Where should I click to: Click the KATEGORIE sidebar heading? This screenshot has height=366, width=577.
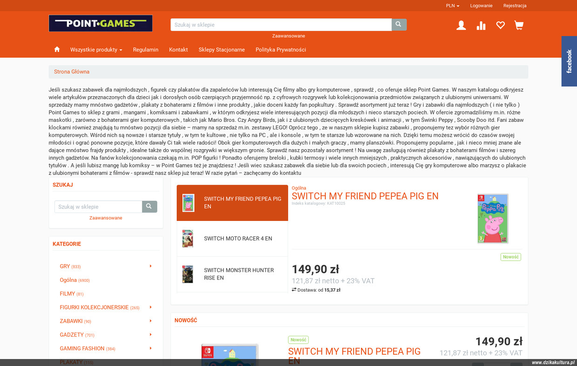coord(67,244)
